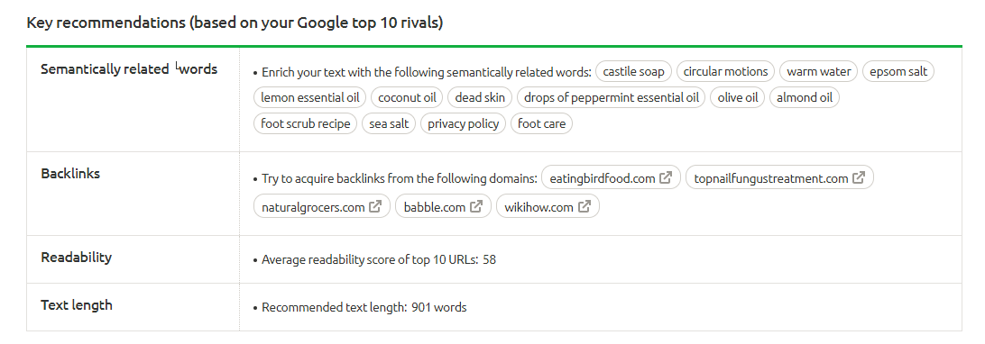Click the wikihow.com domain link
Viewport: 985px width, 344px height.
tap(539, 207)
